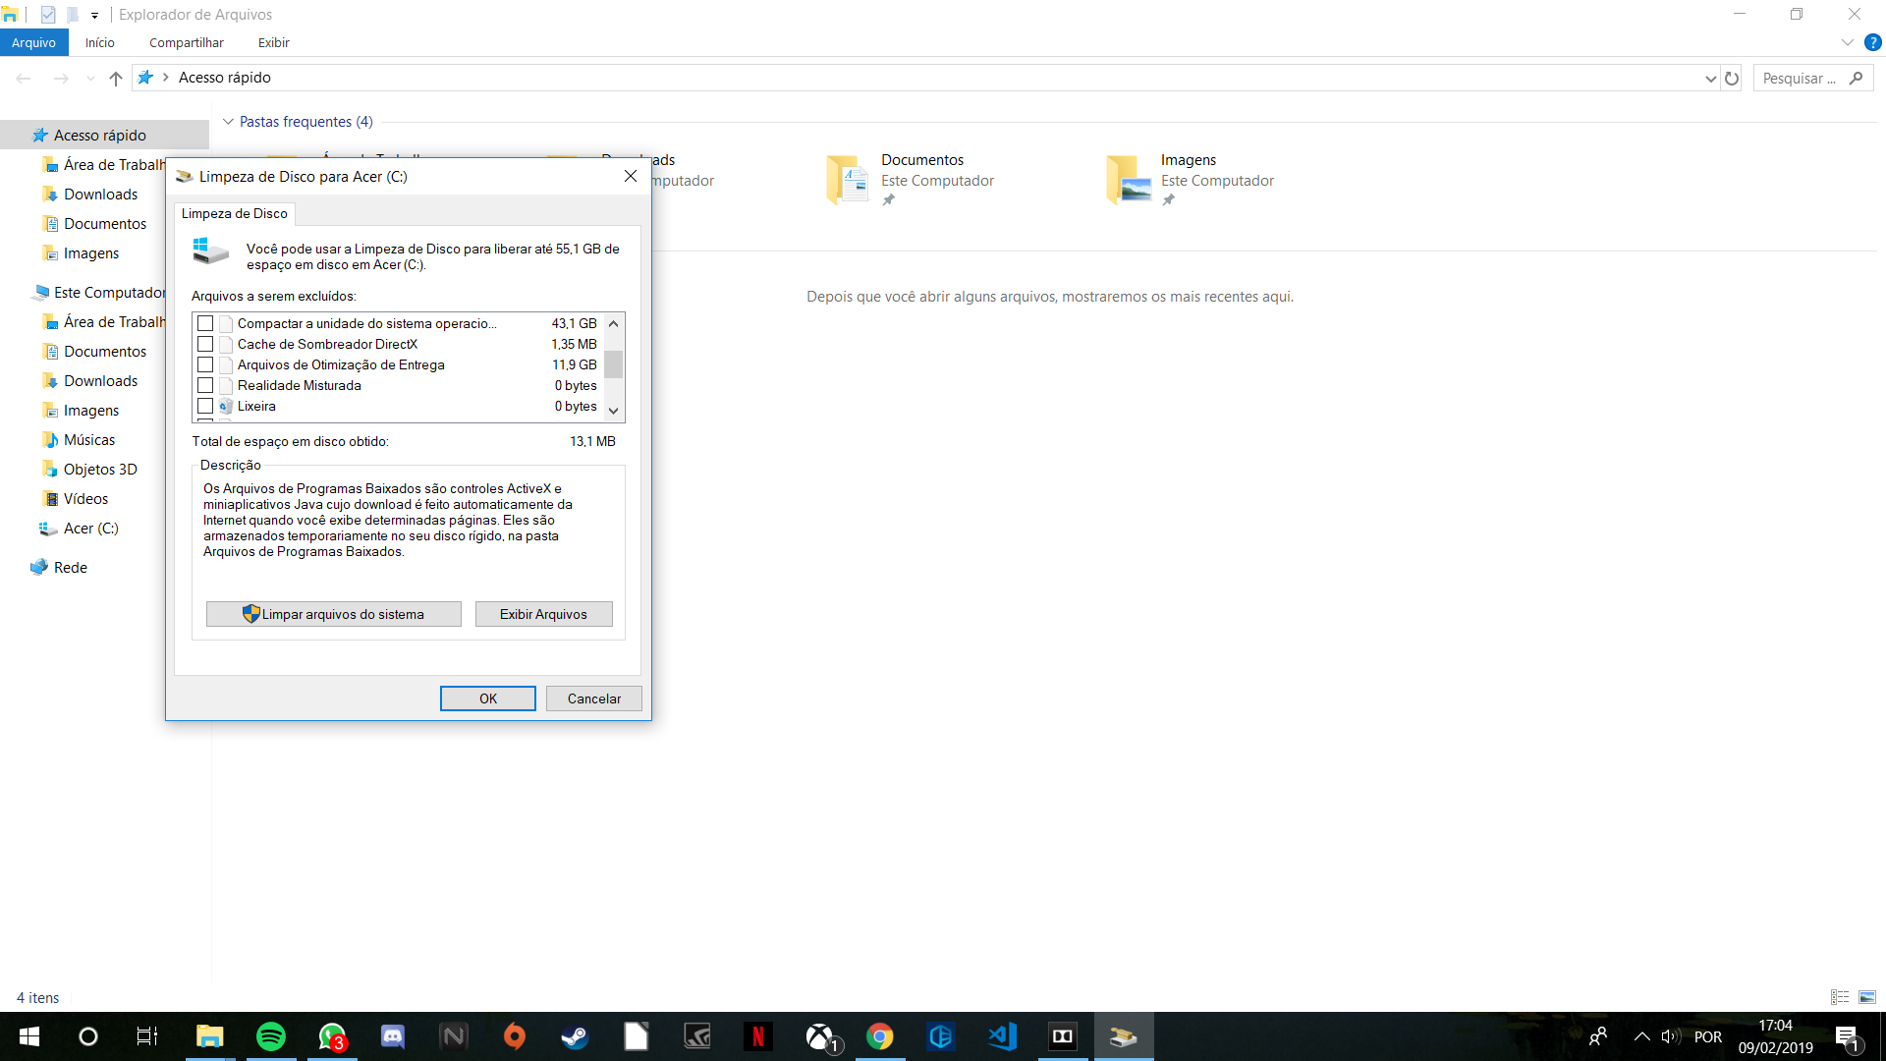
Task: Select Rede in the navigation pane
Action: (x=71, y=567)
